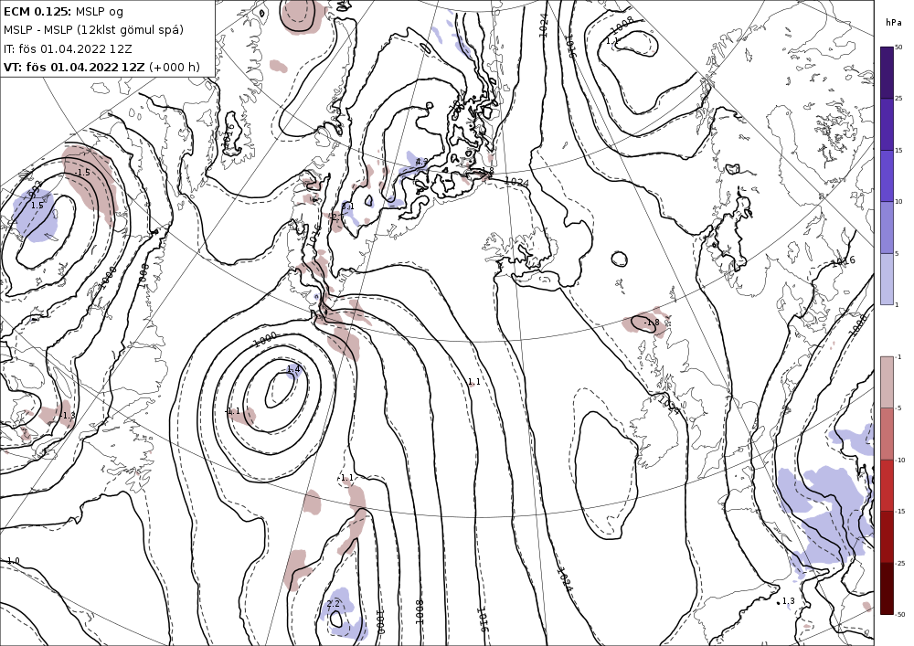Image resolution: width=914 pixels, height=646 pixels.
Task: Click the 10 to 15 hPa violet legend band
Action: click(887, 176)
